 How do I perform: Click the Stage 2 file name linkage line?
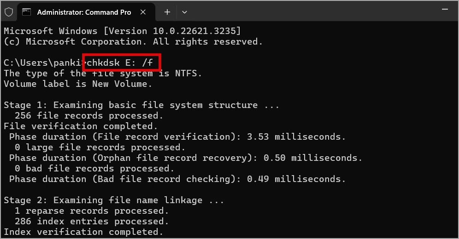pyautogui.click(x=114, y=200)
